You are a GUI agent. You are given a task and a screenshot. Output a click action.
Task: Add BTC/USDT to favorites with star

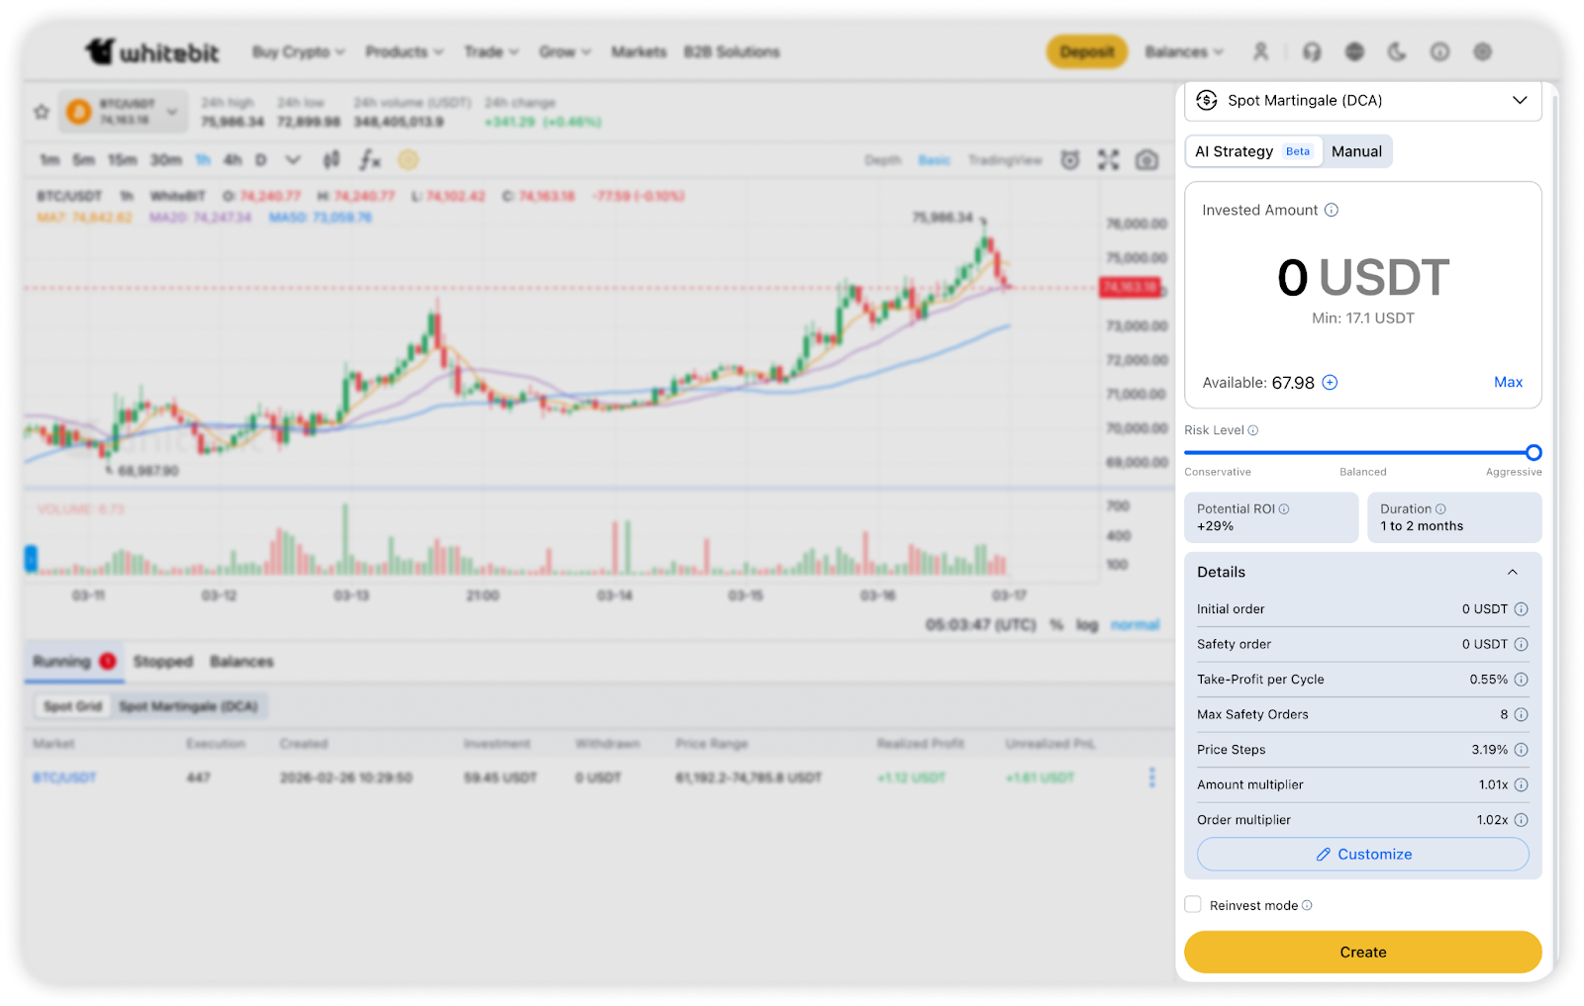[x=42, y=112]
